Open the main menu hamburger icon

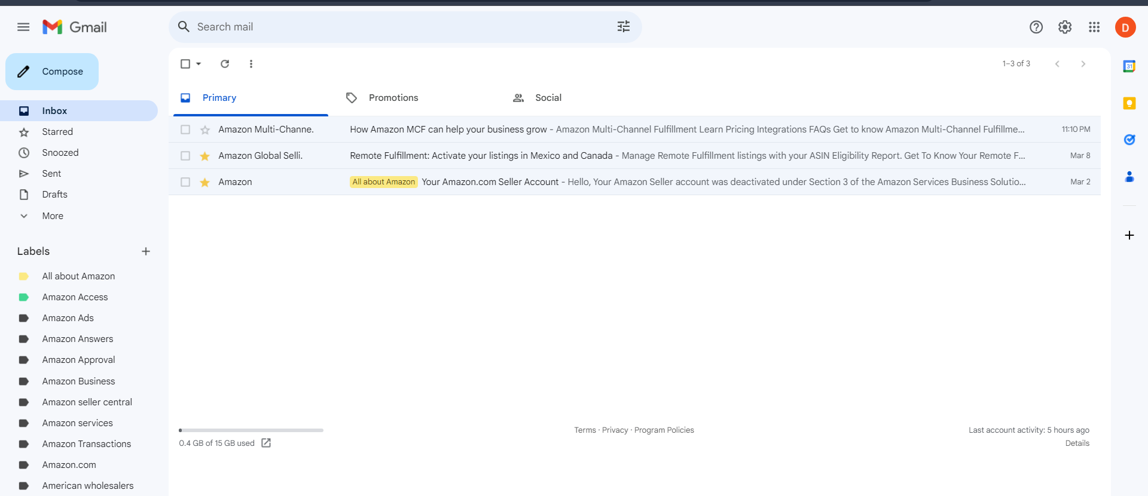click(23, 27)
